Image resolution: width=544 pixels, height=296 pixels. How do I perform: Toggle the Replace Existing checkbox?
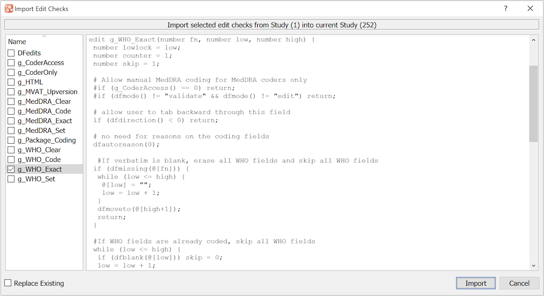click(8, 284)
